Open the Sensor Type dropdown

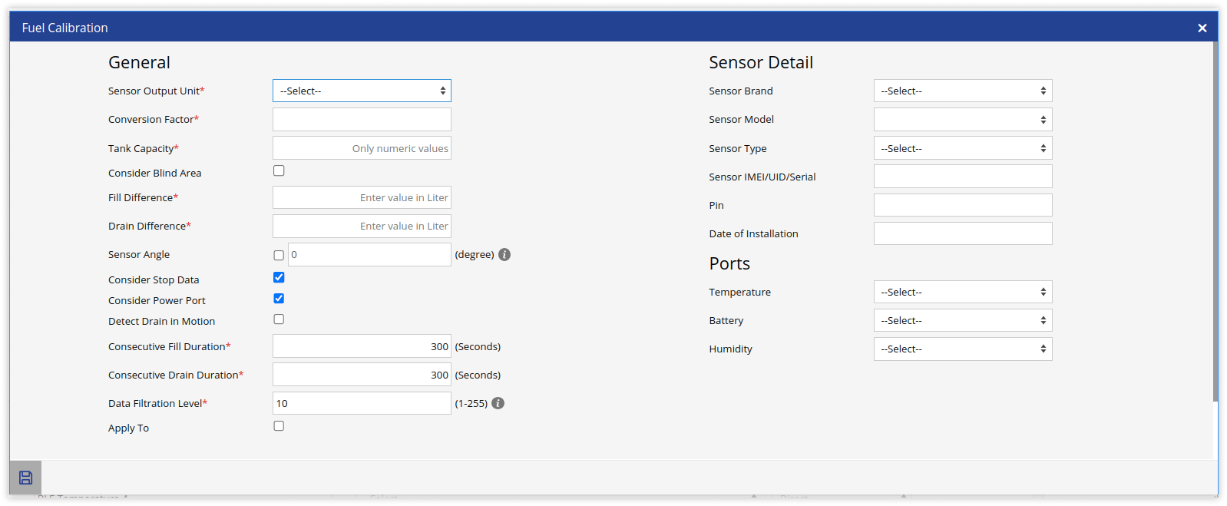(962, 148)
